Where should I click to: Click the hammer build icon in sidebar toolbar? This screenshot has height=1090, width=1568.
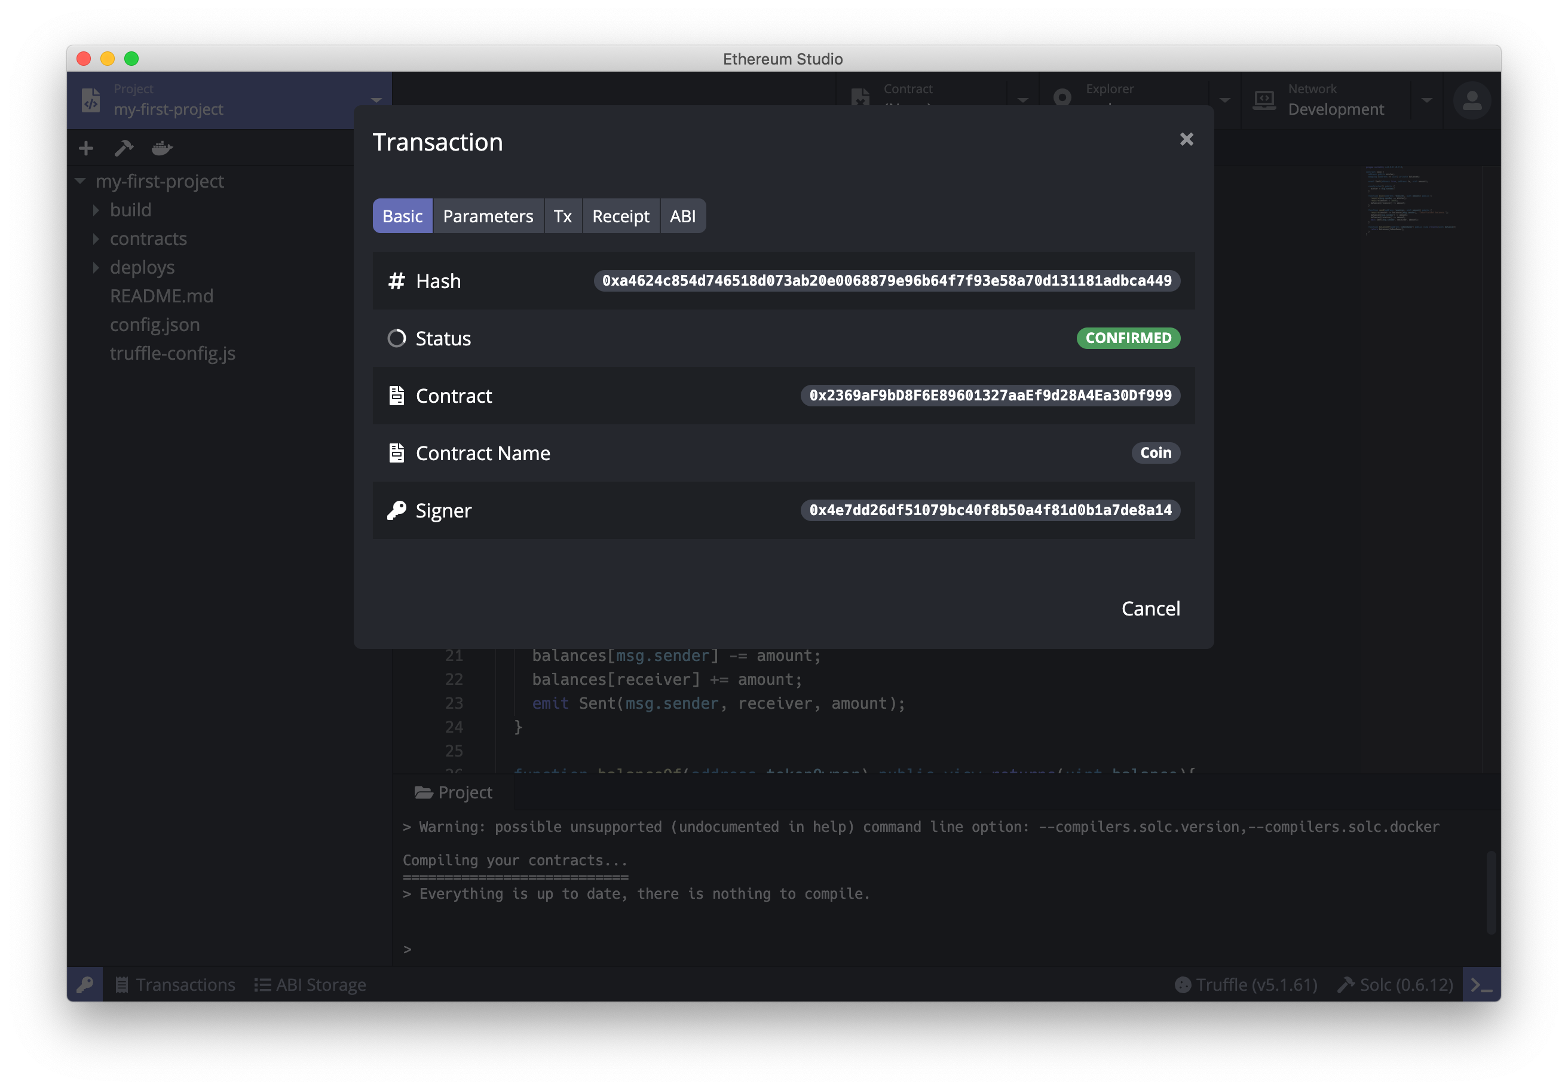(124, 148)
